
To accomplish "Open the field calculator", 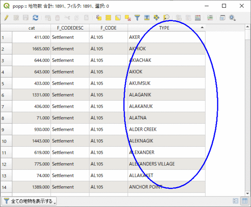I will point(198,18).
